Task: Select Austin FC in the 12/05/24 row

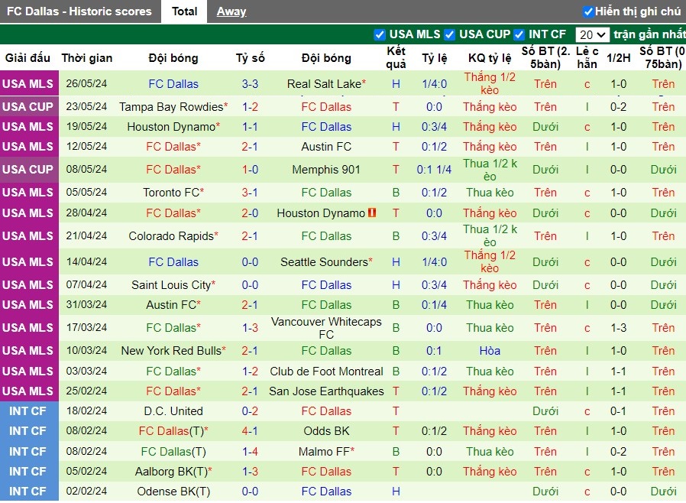Action: click(x=326, y=147)
